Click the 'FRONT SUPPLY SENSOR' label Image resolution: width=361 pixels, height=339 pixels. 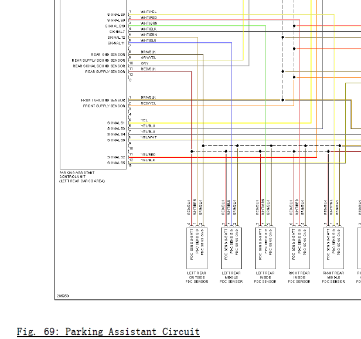(104, 106)
